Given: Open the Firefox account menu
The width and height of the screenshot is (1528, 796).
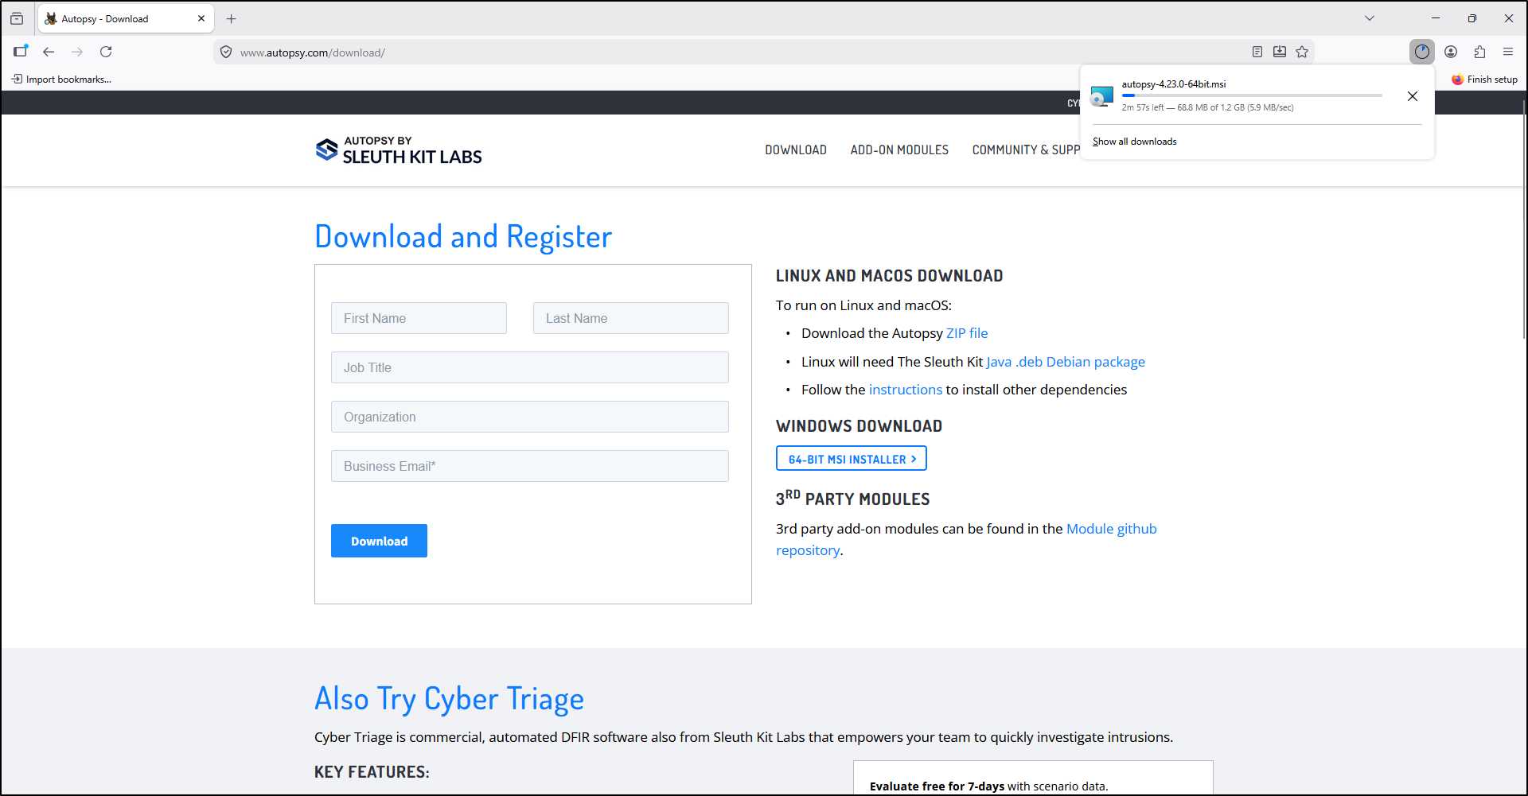Looking at the screenshot, I should point(1451,52).
